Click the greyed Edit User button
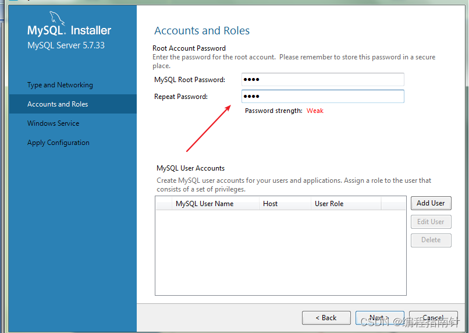The image size is (469, 333). click(431, 222)
